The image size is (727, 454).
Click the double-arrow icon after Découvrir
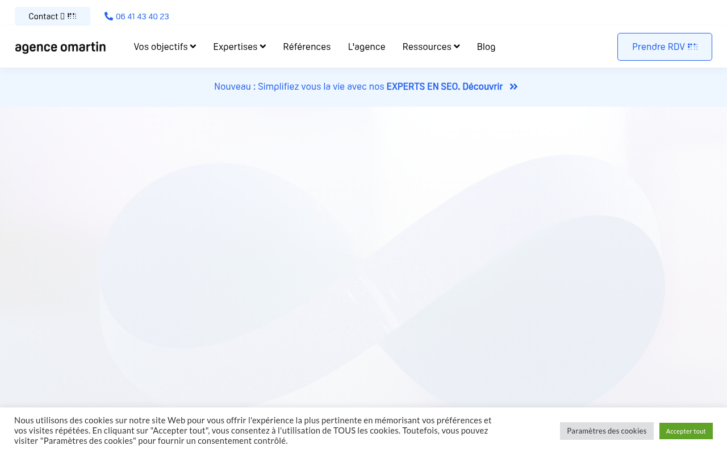513,87
